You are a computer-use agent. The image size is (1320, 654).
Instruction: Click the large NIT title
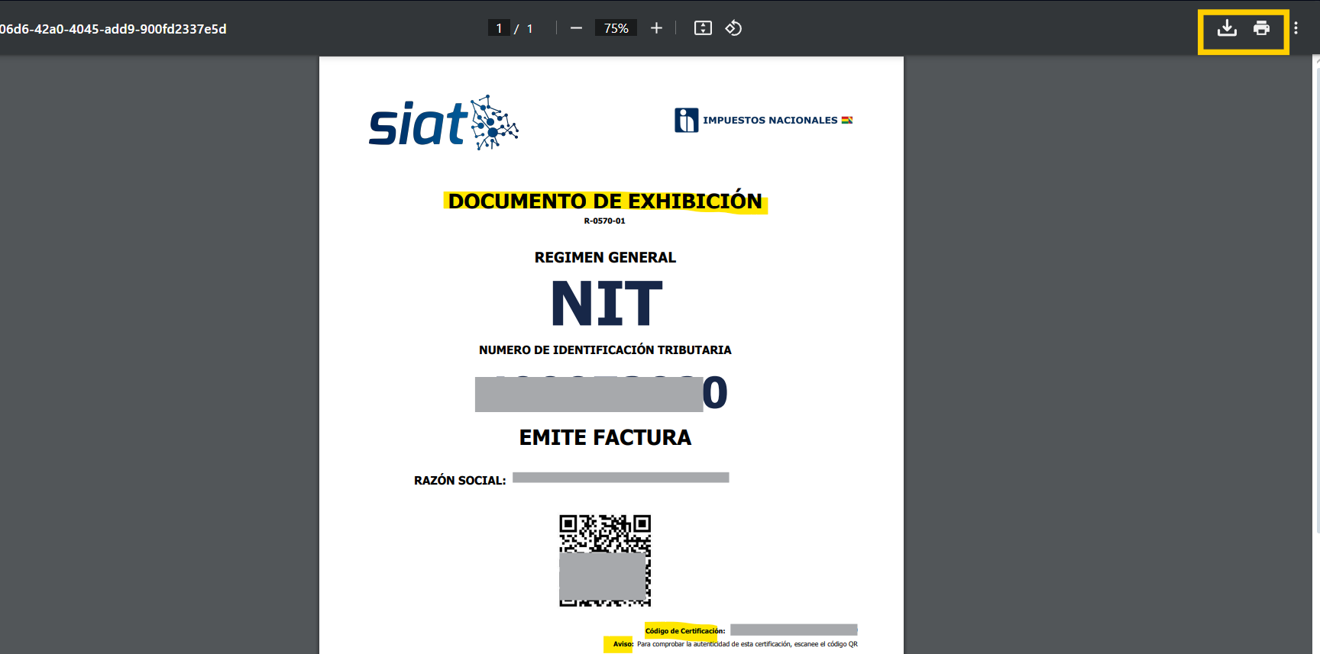tap(607, 304)
